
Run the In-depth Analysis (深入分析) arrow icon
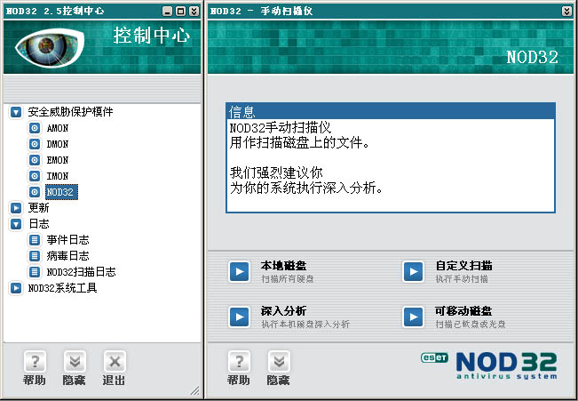pos(238,317)
